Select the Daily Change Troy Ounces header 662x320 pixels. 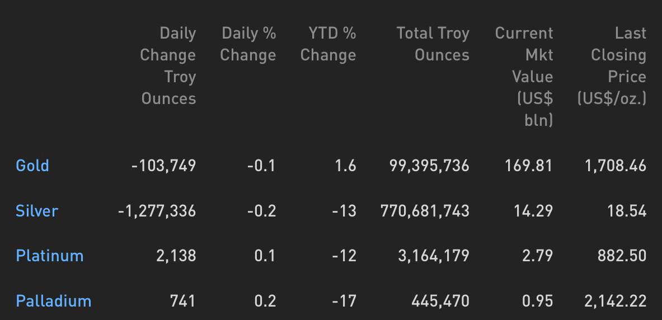pos(168,66)
